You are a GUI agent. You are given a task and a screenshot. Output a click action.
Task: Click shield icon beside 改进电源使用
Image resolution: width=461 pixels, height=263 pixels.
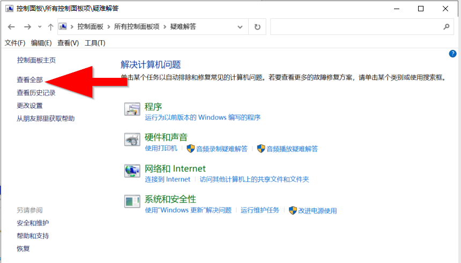pyautogui.click(x=293, y=210)
